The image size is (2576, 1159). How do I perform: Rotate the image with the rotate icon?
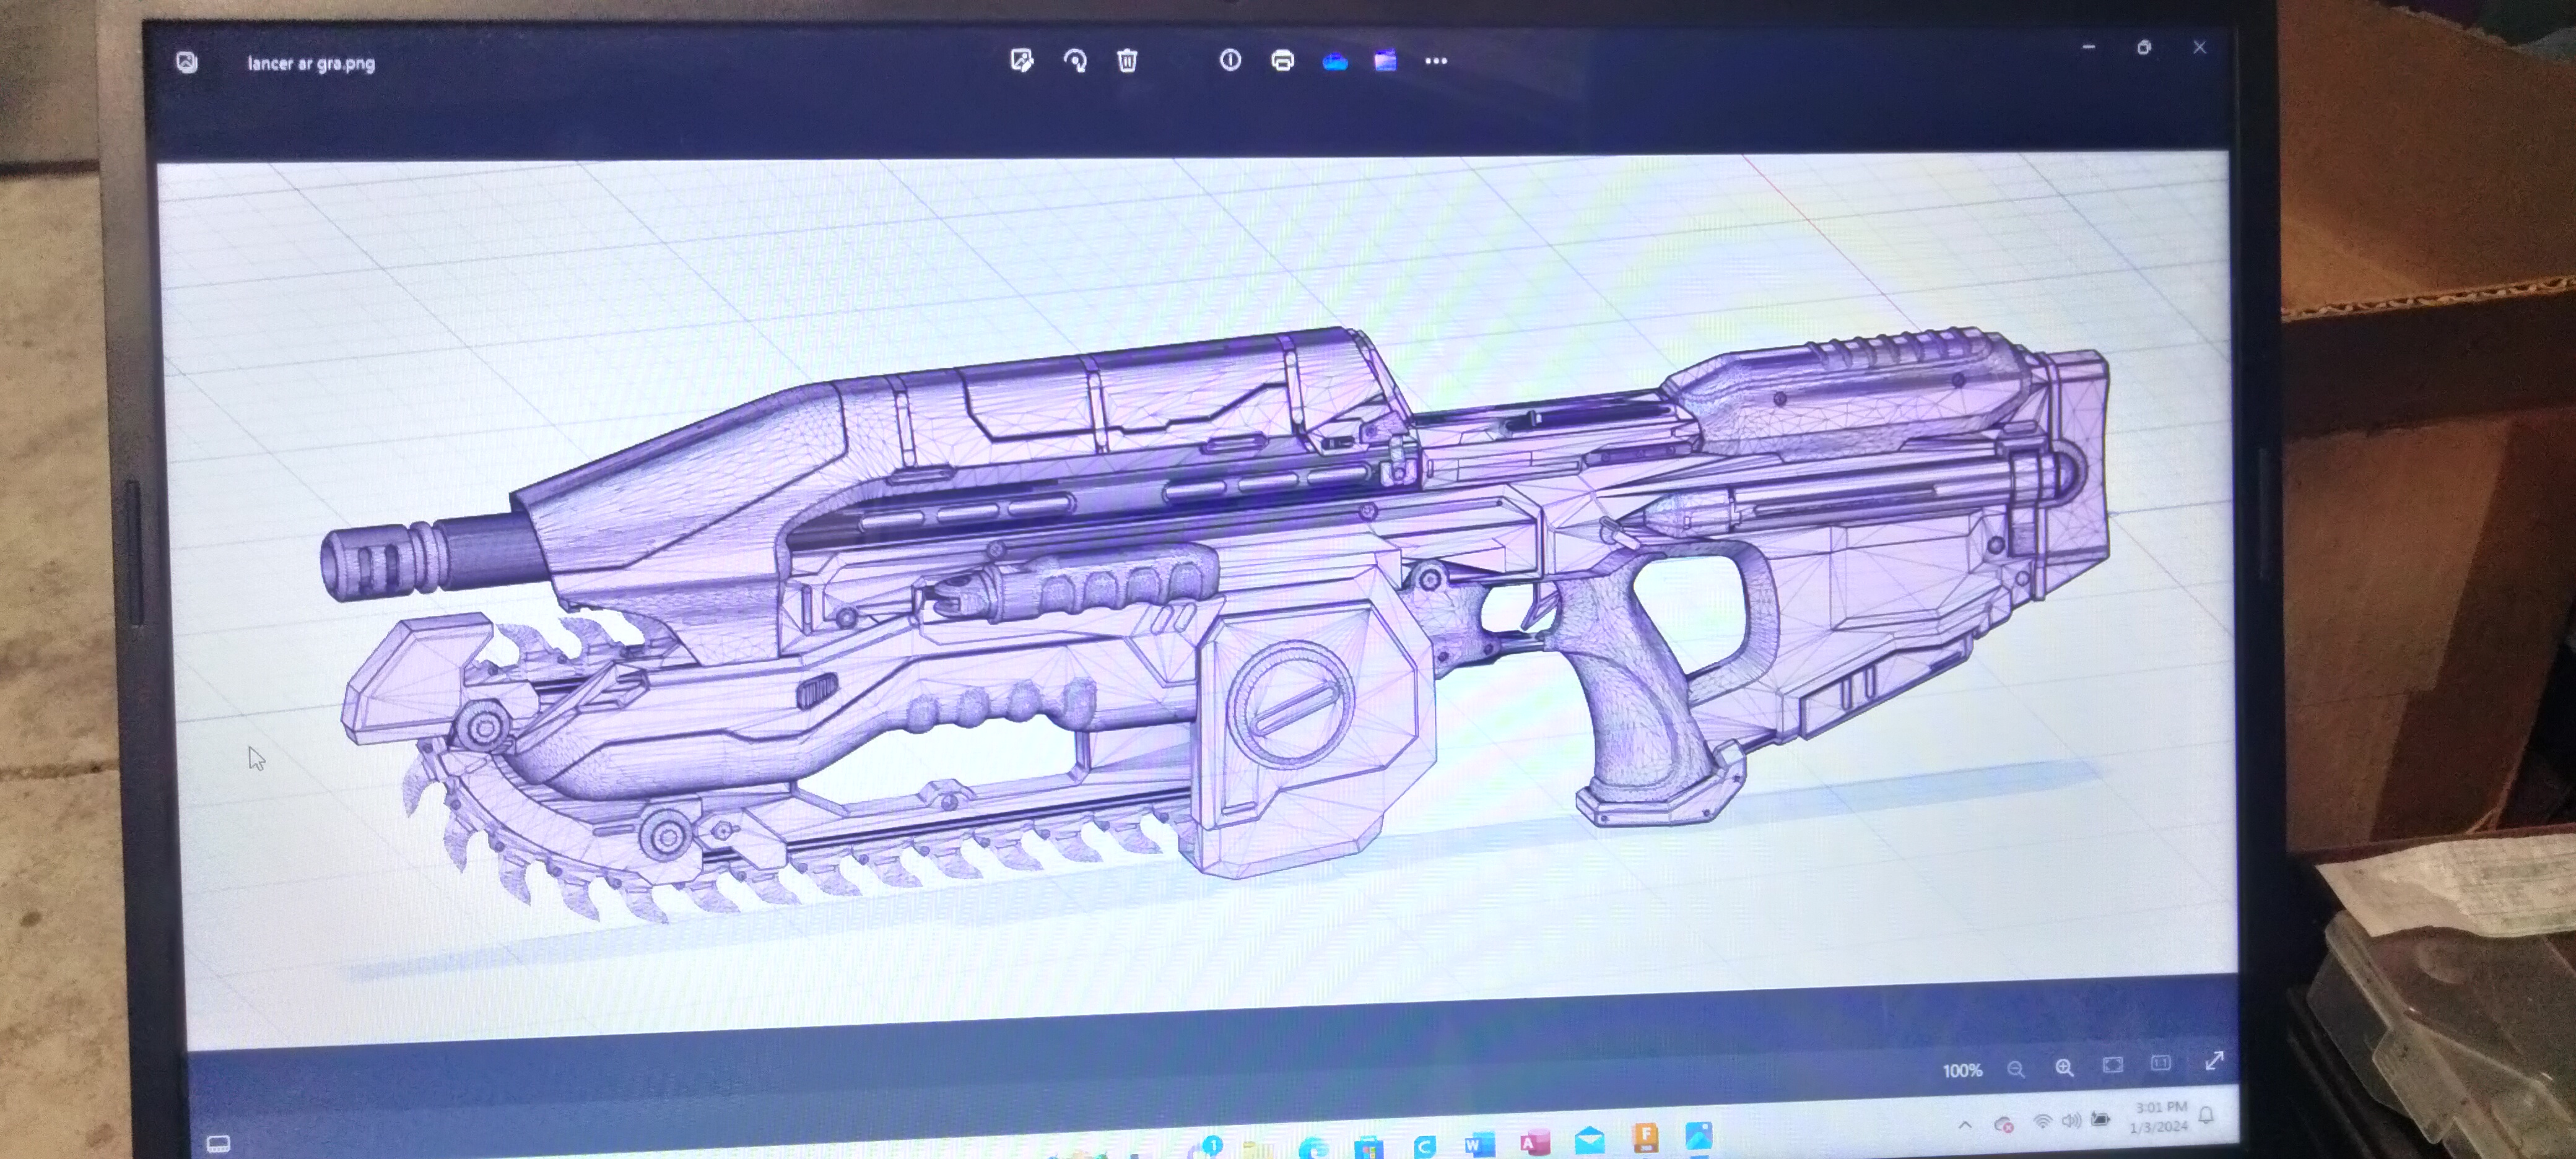pyautogui.click(x=1075, y=61)
